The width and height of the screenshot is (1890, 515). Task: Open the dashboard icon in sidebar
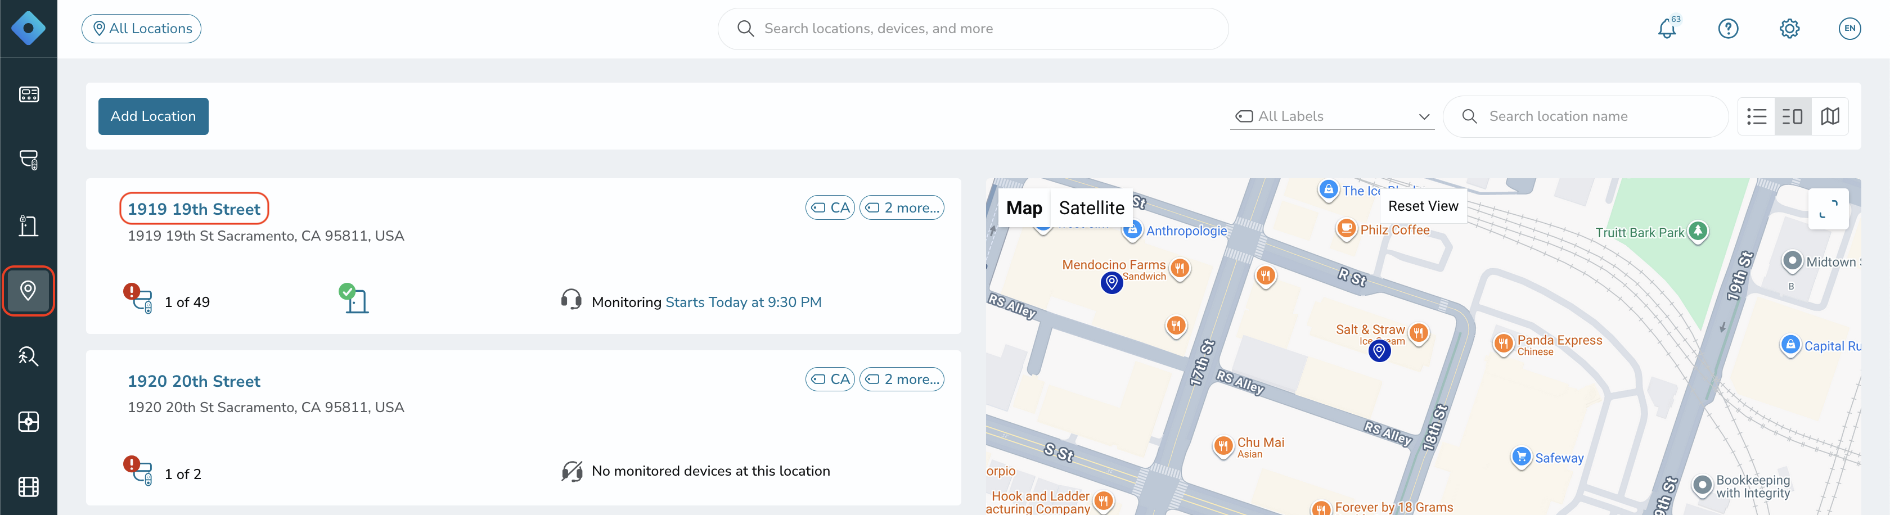[29, 94]
